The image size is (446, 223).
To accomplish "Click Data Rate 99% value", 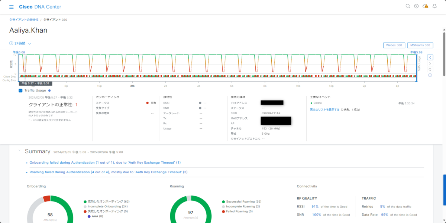I will pos(384,214).
